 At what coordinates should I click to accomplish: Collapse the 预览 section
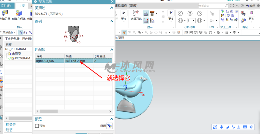112,119
